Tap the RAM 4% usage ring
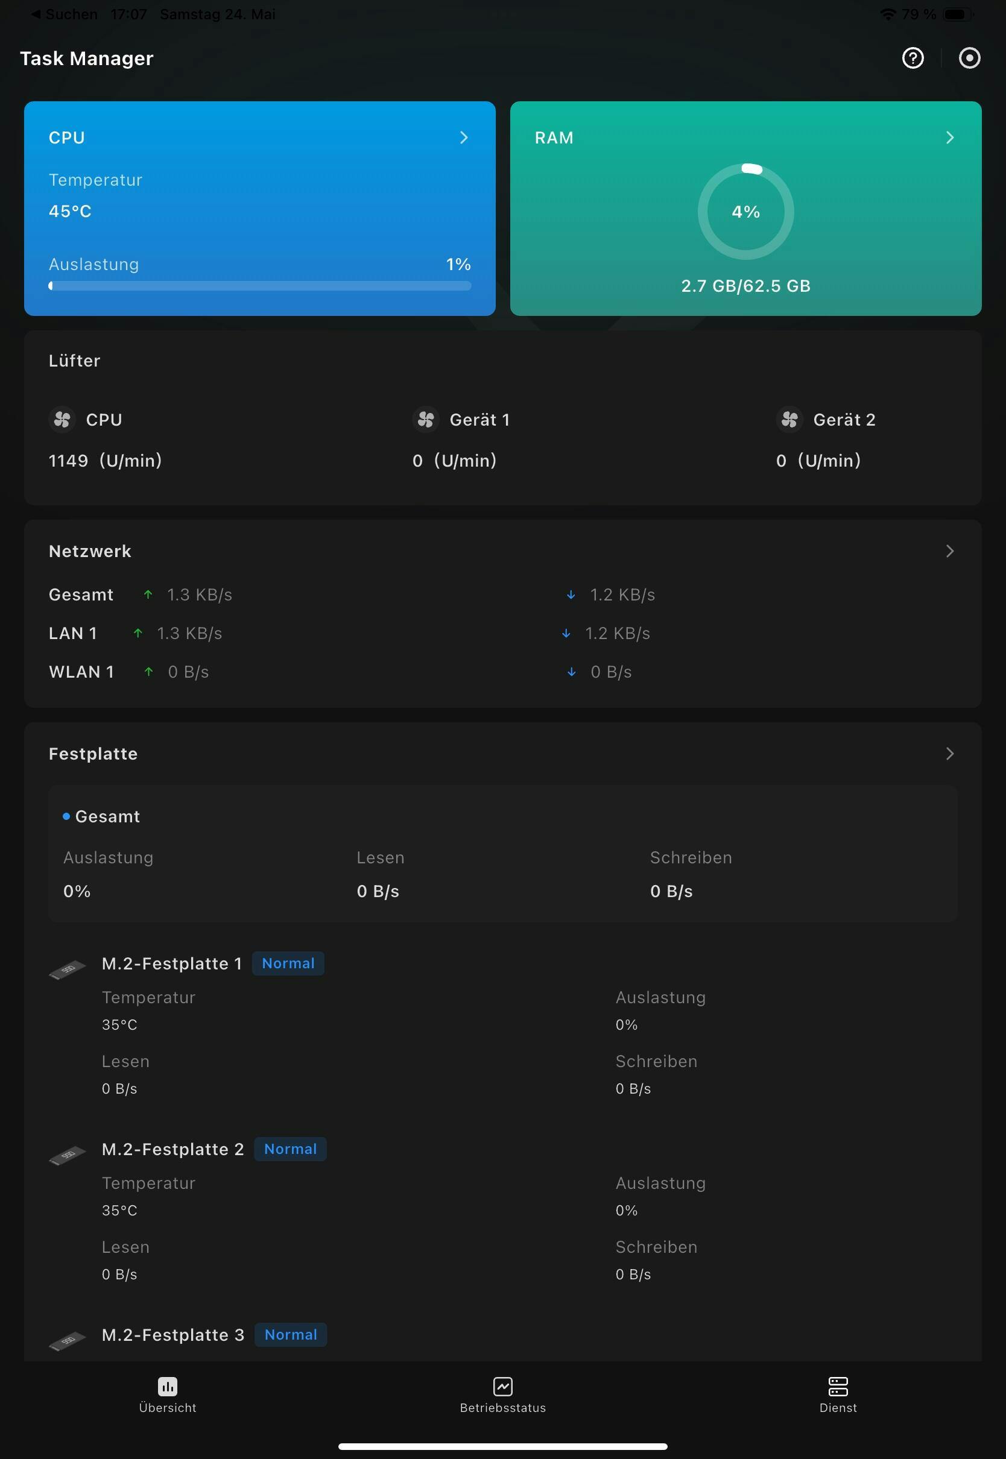Screen dimensions: 1006x1459 coord(745,212)
